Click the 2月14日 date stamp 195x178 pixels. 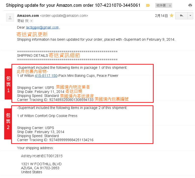pyautogui.click(x=161, y=16)
